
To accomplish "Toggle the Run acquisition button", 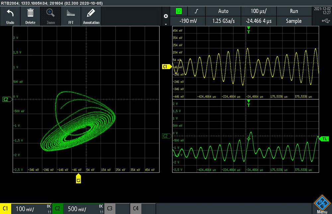I will [294, 11].
